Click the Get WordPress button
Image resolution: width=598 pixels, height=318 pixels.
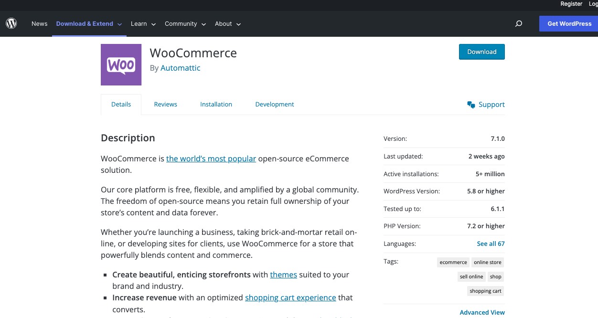[x=569, y=24]
